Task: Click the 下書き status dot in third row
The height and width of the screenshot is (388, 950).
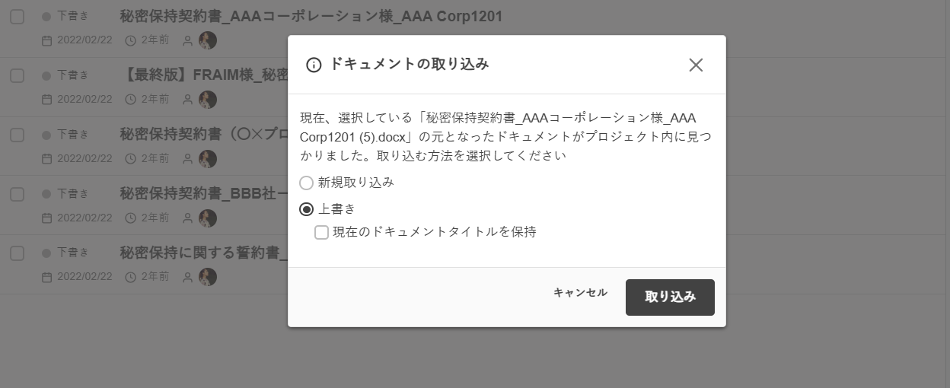Action: coord(46,135)
